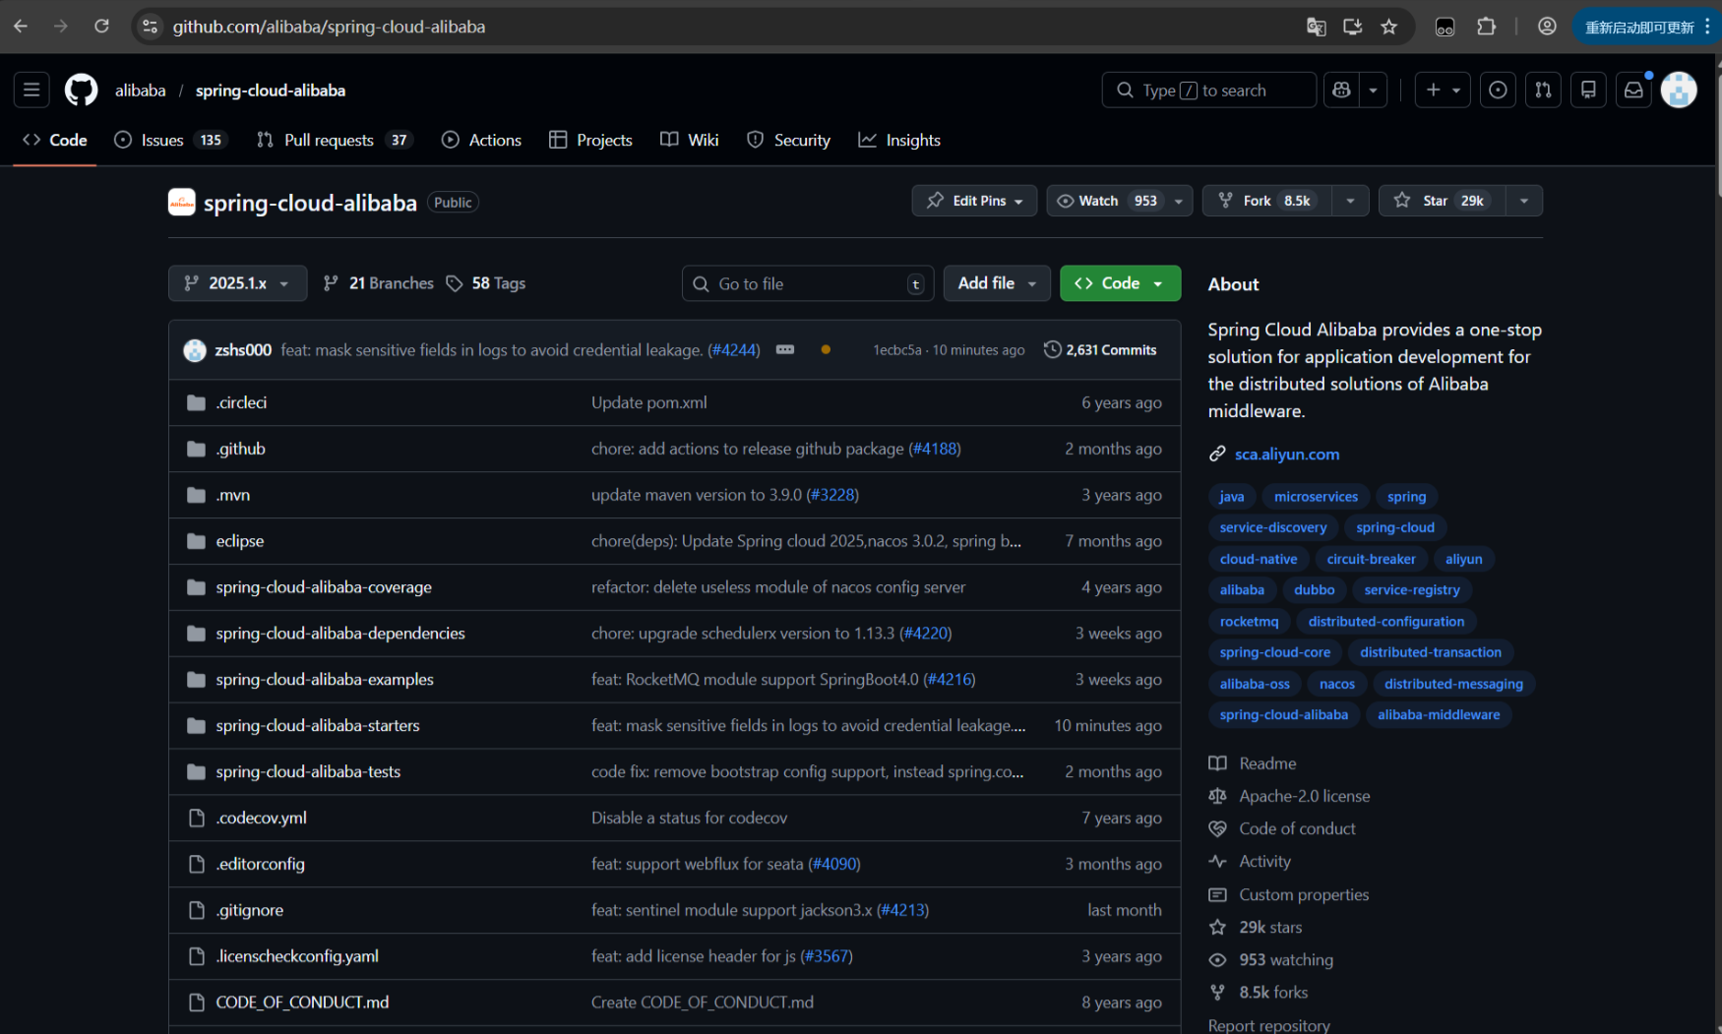Expand the Add file dropdown
This screenshot has height=1034, width=1722.
[997, 283]
